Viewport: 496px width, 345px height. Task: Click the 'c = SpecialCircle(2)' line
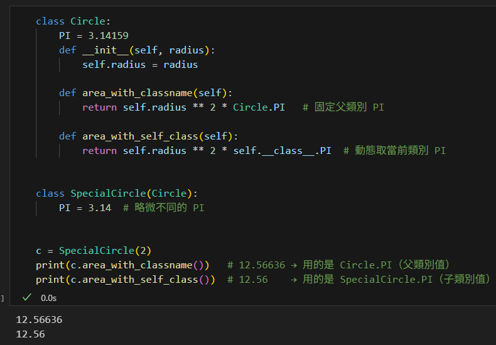coord(94,251)
